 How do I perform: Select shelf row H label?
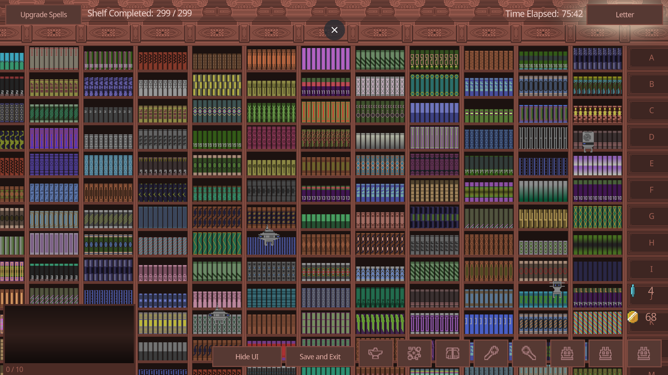pyautogui.click(x=651, y=243)
